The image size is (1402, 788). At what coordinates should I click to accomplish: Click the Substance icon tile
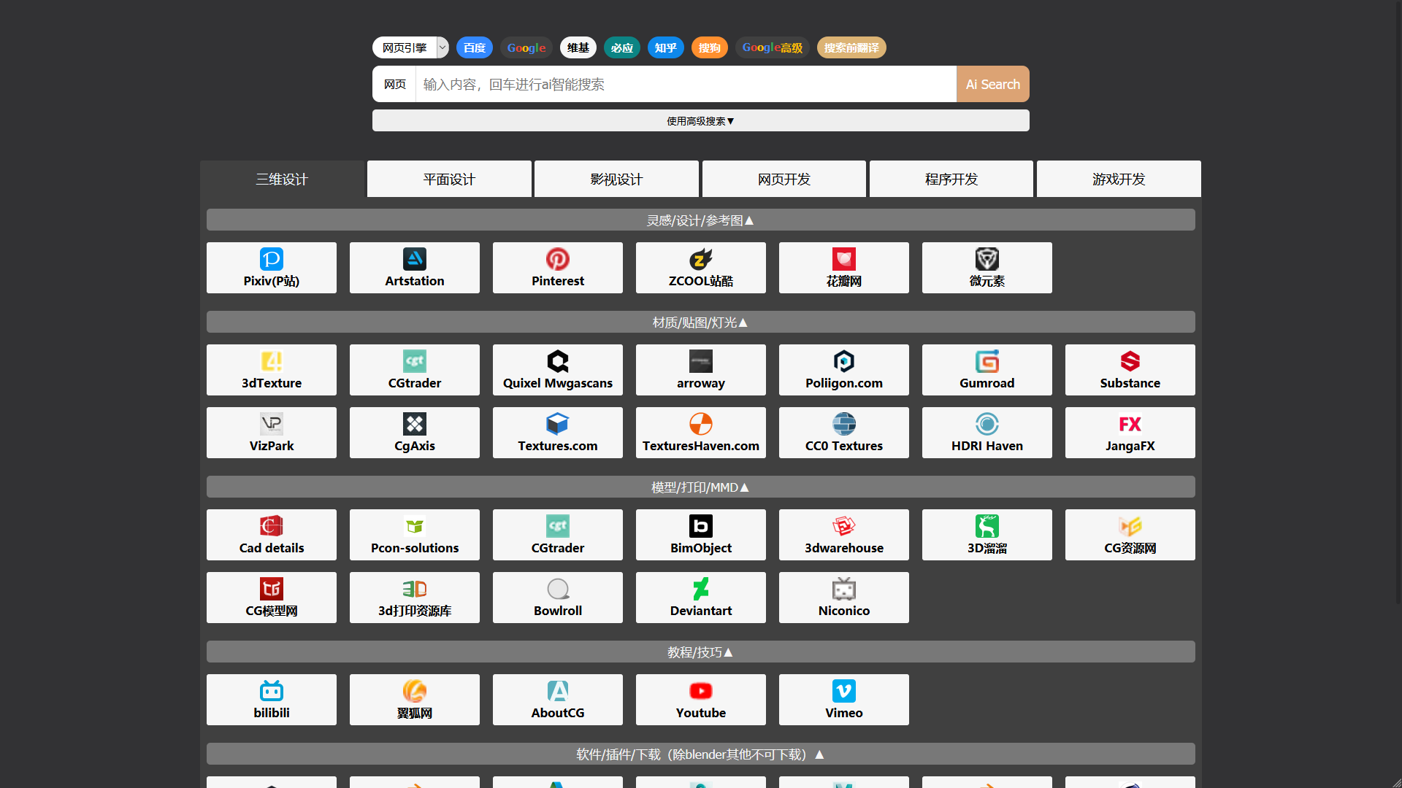(1130, 362)
